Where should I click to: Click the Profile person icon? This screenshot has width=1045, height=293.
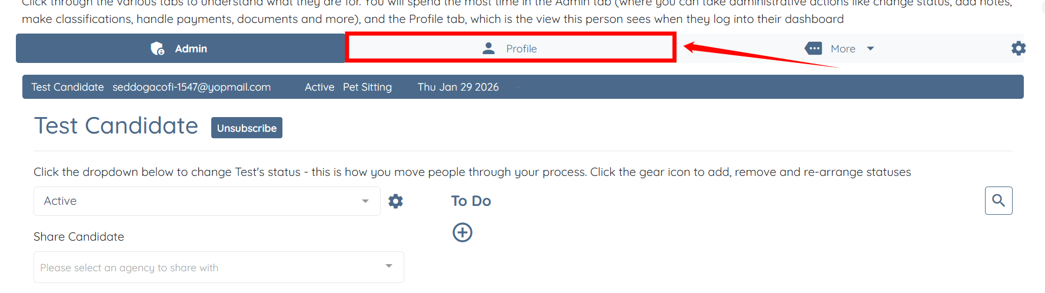pyautogui.click(x=488, y=48)
